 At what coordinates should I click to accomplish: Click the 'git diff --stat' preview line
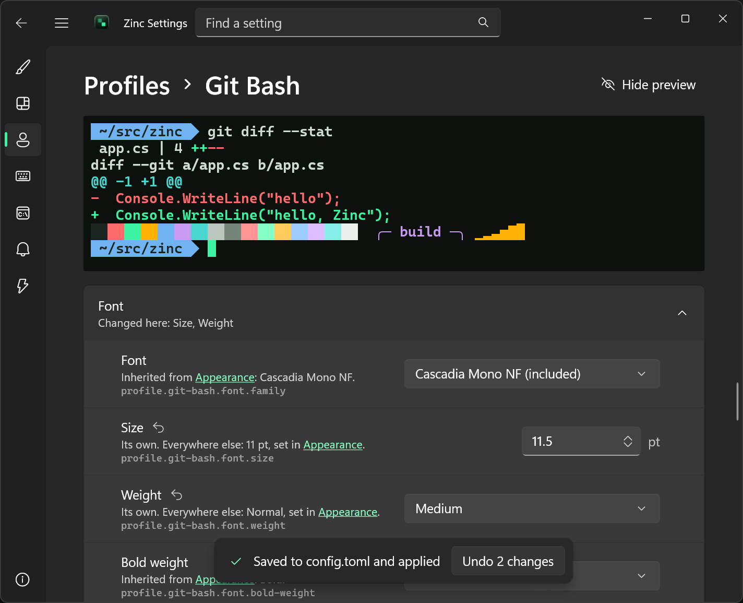pyautogui.click(x=270, y=132)
